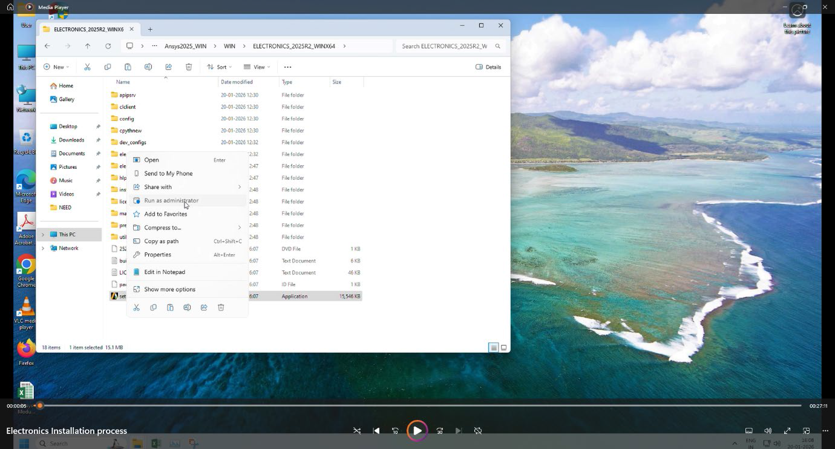Skip back 10 seconds
Screen dimensions: 835x449
(x=395, y=431)
